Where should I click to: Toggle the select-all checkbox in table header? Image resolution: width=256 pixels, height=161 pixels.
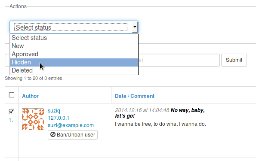pyautogui.click(x=12, y=95)
